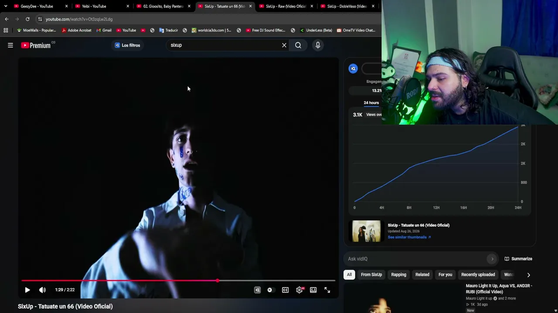Switch to the SixUp - Raw tab
The height and width of the screenshot is (313, 558).
286,6
